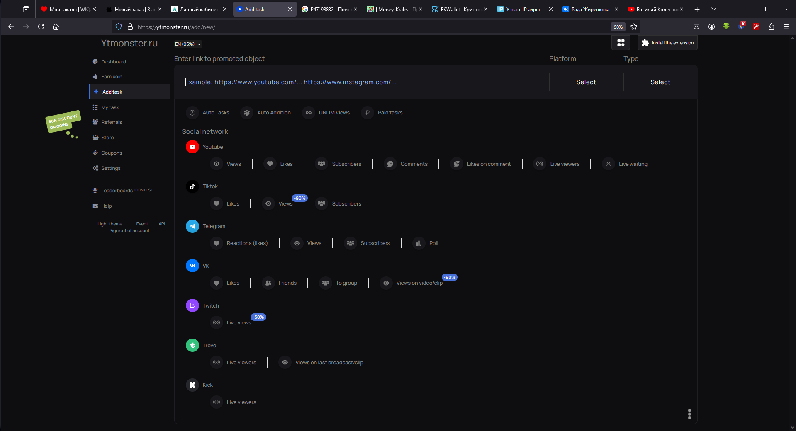Open the EN (95%) language dropdown

pos(187,44)
